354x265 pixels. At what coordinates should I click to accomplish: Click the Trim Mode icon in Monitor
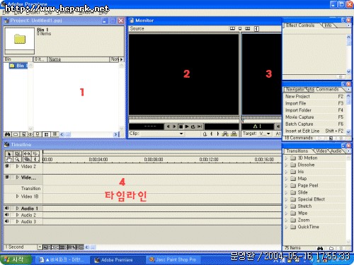pyautogui.click(x=248, y=28)
